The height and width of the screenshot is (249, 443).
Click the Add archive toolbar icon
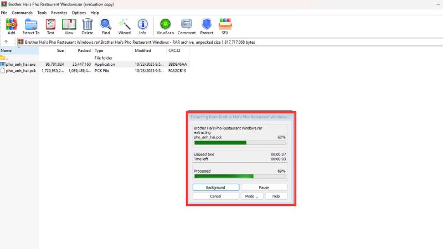(x=11, y=25)
